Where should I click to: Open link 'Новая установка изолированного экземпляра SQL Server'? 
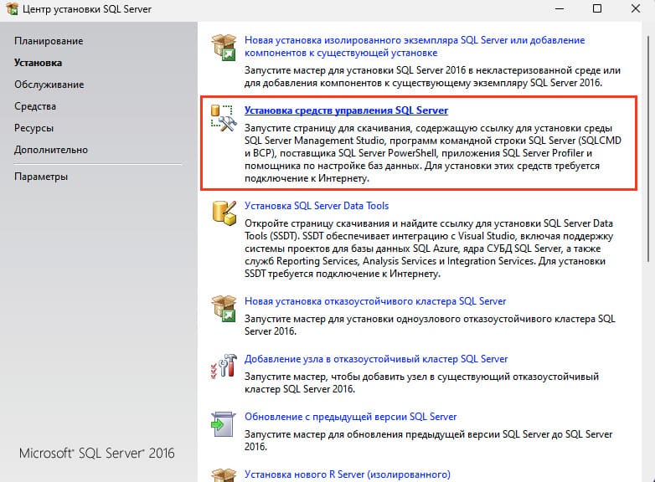click(415, 46)
